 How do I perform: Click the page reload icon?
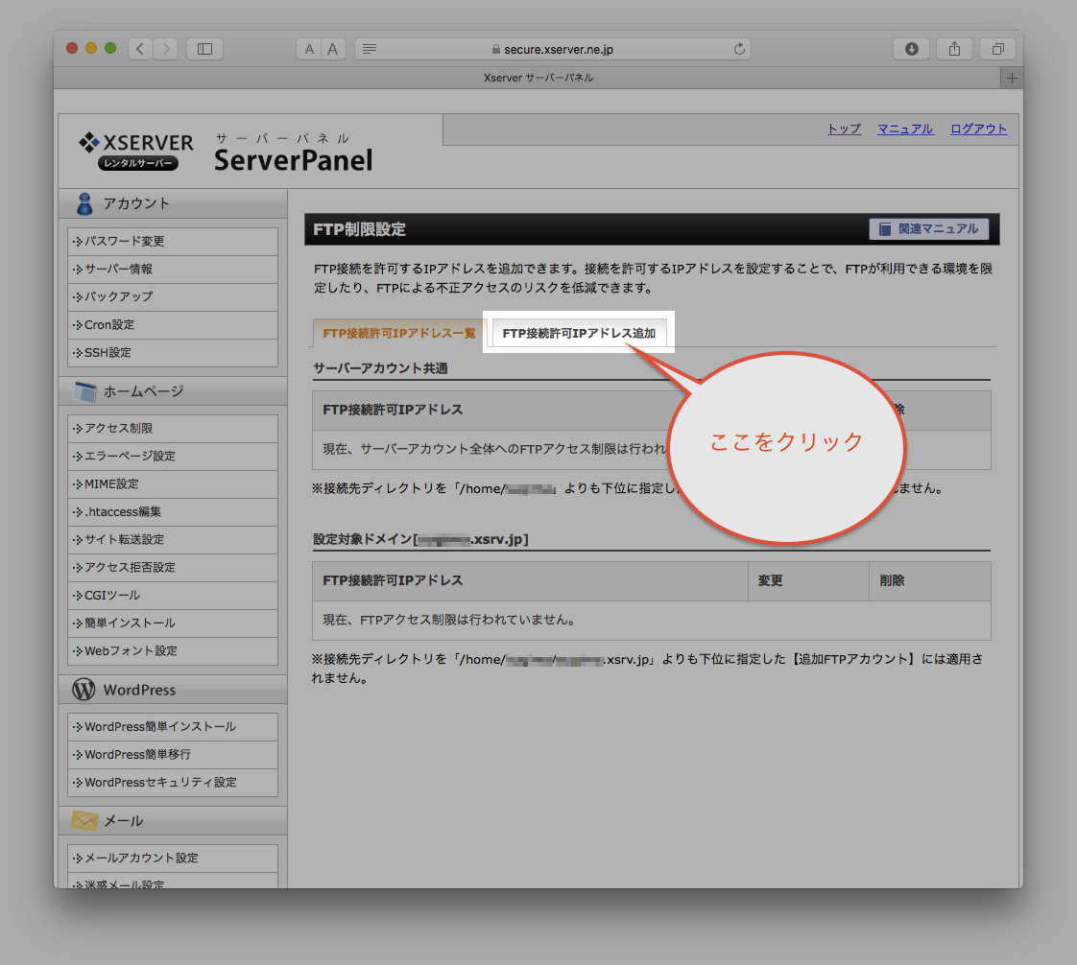pos(738,49)
